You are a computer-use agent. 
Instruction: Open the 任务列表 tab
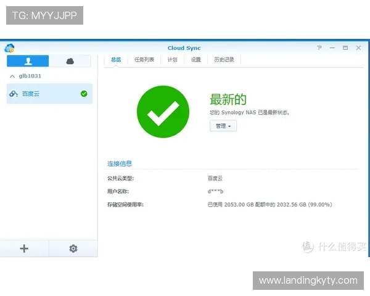coord(144,60)
